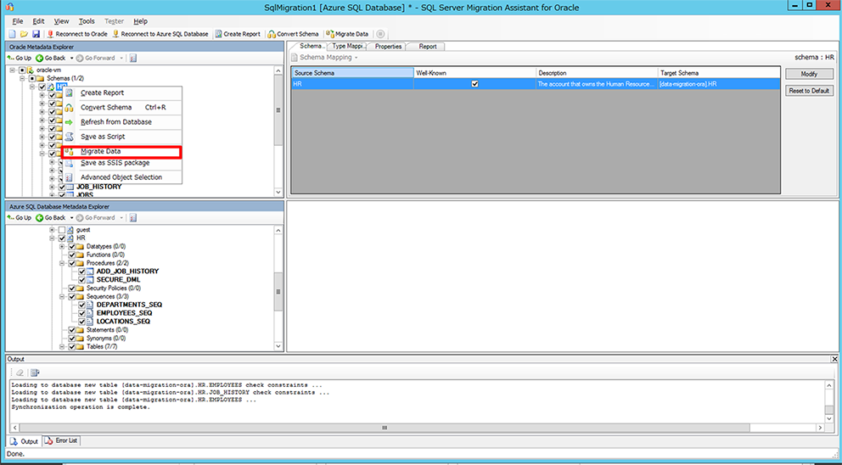
Task: Switch to the Properties tab
Action: click(388, 46)
